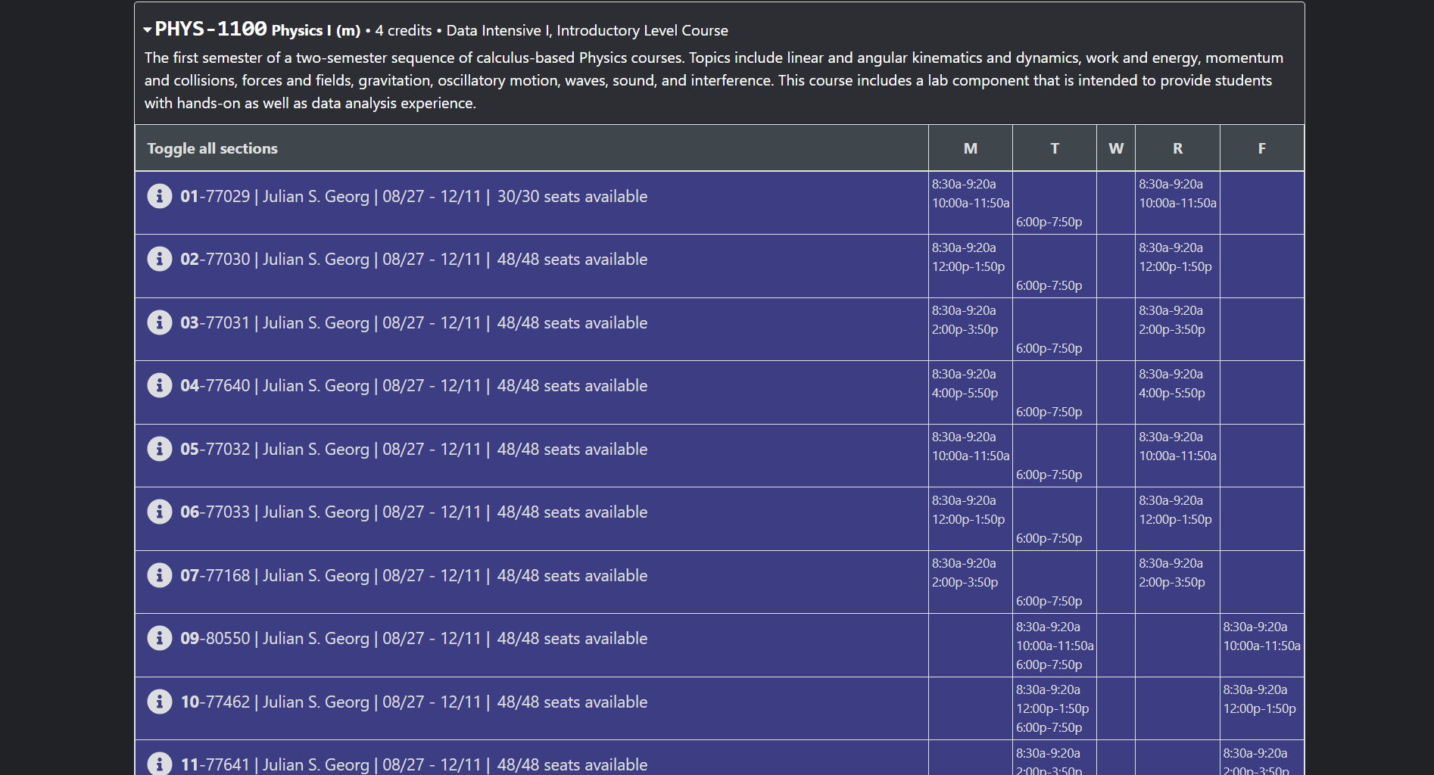Image resolution: width=1434 pixels, height=775 pixels.
Task: Open info icon for section 09-80550
Action: pos(159,638)
